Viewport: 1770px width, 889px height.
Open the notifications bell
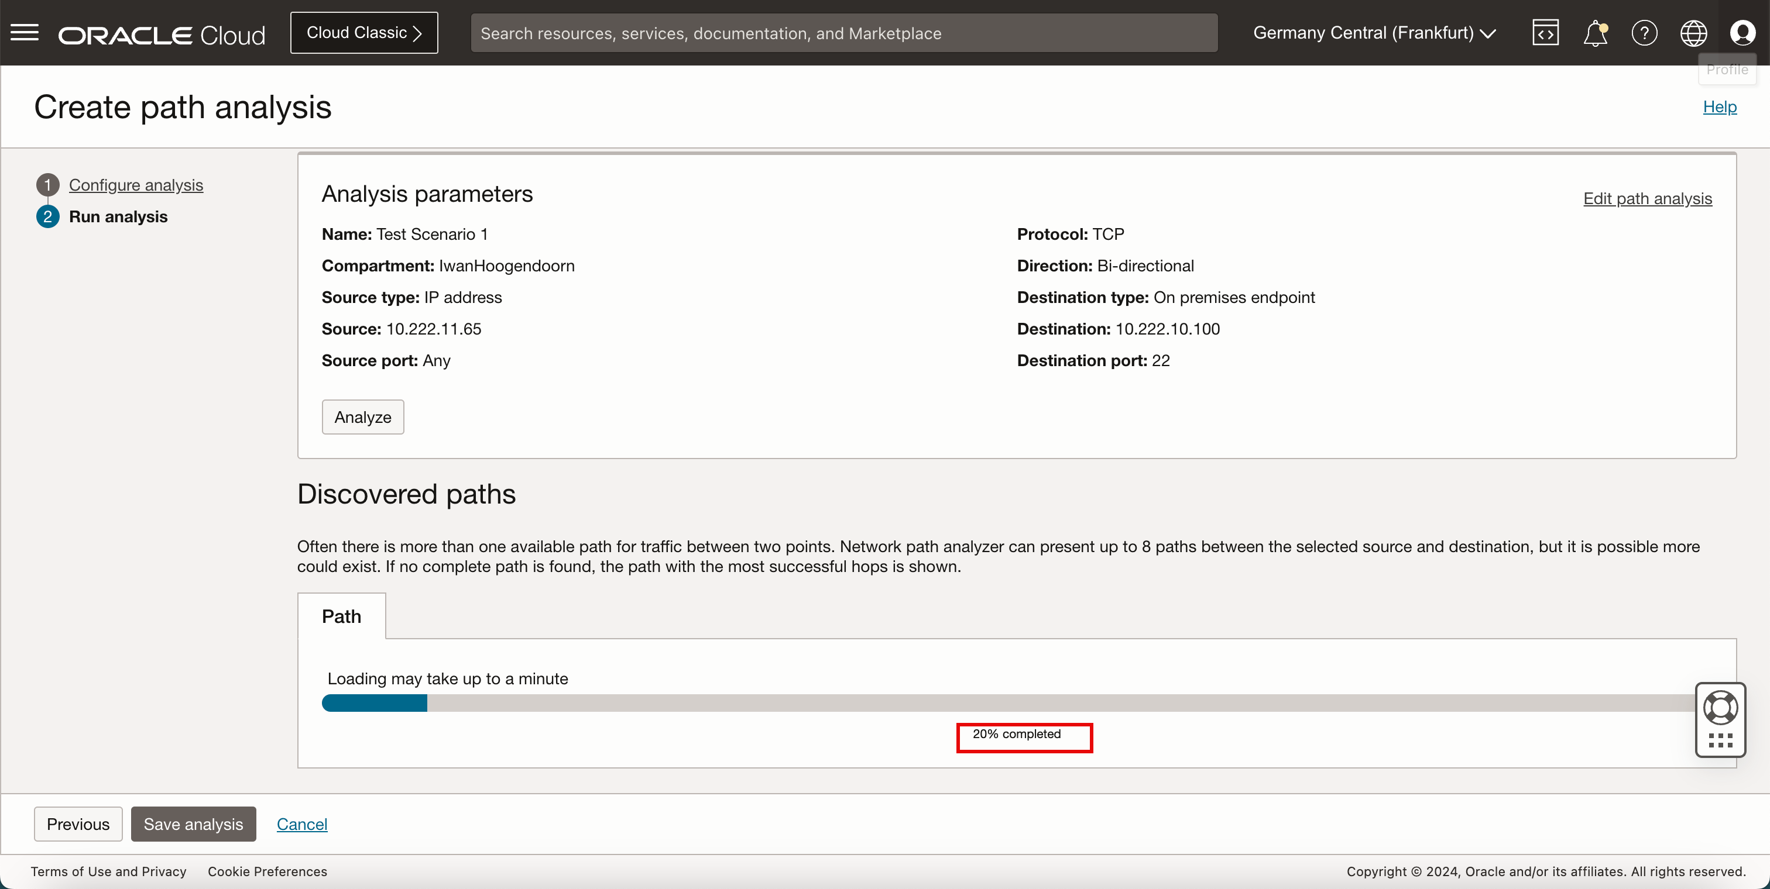click(1595, 33)
